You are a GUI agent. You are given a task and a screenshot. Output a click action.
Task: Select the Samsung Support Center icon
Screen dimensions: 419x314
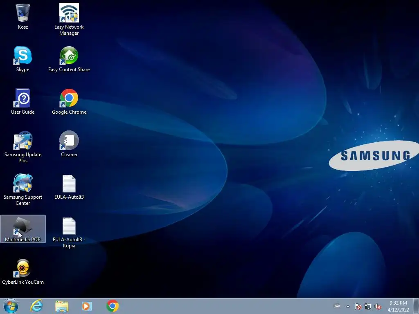(x=23, y=189)
